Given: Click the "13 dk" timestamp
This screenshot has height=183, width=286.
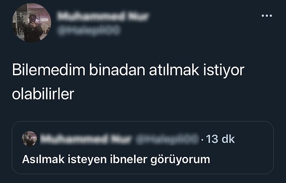Looking at the screenshot, I should coord(220,139).
